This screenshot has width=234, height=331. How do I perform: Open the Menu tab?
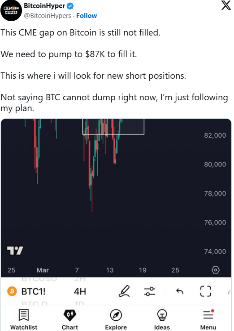click(208, 320)
